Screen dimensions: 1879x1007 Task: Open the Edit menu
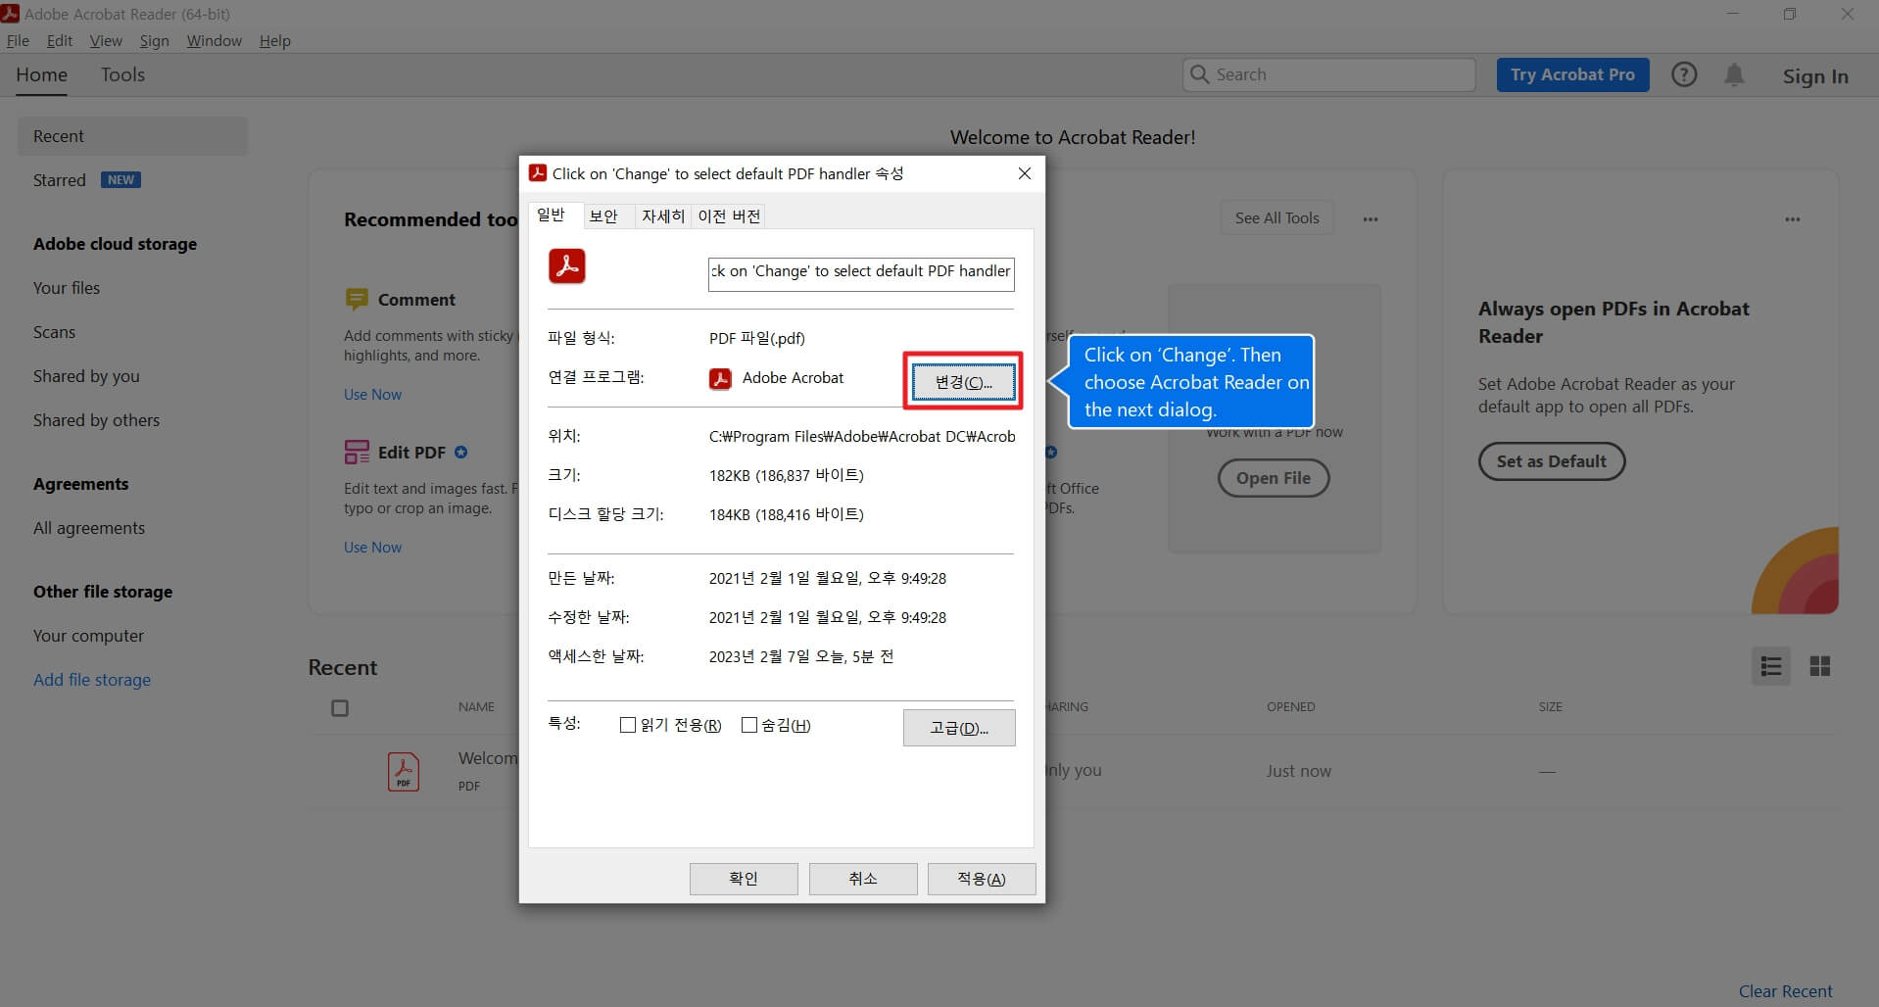pos(59,40)
